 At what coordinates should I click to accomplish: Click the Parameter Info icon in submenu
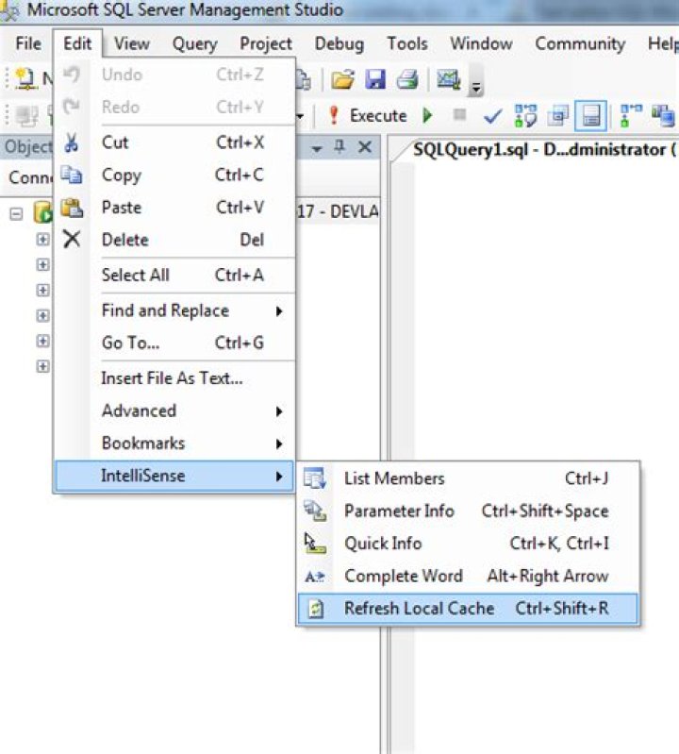(x=315, y=511)
